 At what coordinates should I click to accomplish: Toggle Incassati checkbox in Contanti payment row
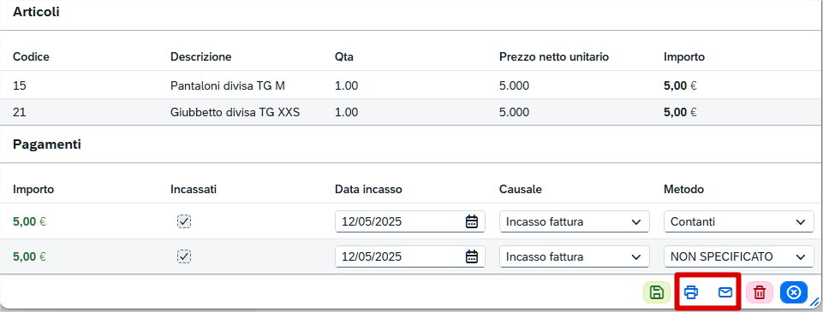pos(184,221)
